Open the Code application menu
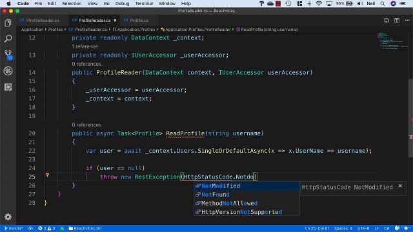This screenshot has width=413, height=232. [x=23, y=3]
